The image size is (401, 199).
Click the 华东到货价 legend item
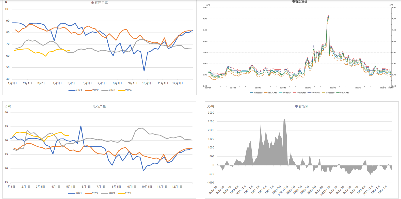314,93
